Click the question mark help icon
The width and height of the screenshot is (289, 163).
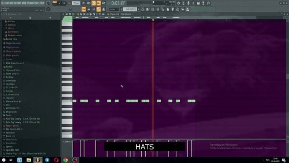(x=193, y=3)
